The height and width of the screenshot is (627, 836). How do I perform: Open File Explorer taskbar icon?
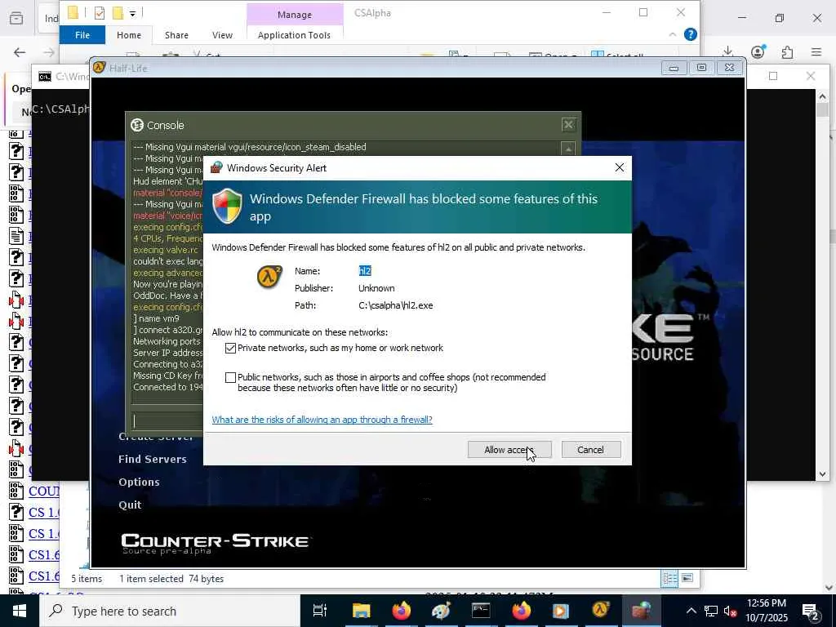pyautogui.click(x=361, y=611)
